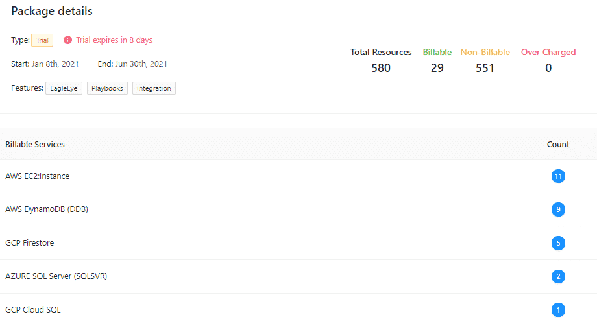Viewport: 597px width, 319px height.
Task: Click the Total Resources value 580
Action: (x=381, y=68)
